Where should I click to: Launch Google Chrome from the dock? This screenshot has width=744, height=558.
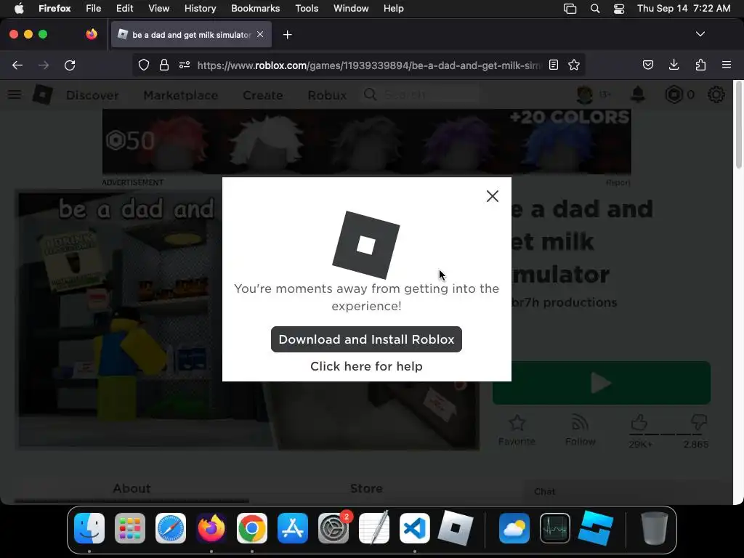(x=252, y=528)
